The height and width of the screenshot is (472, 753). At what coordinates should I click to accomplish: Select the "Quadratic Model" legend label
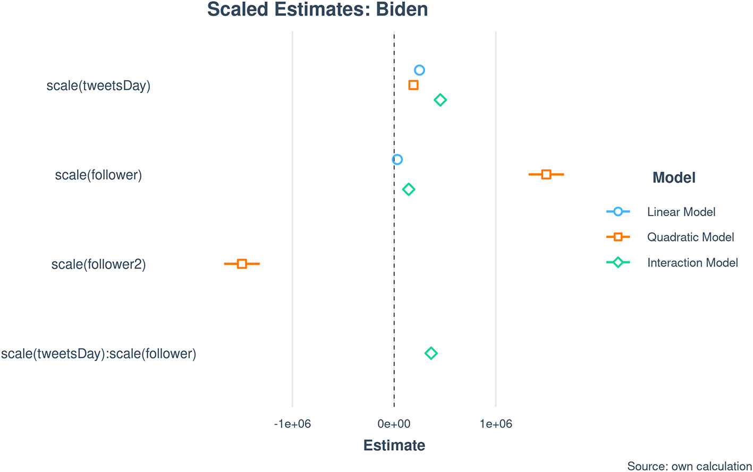690,237
